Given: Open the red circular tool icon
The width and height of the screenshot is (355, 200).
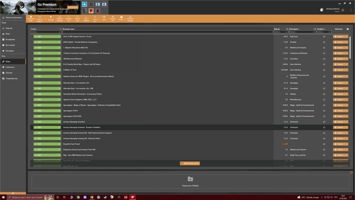Looking at the screenshot, I should [98, 11].
